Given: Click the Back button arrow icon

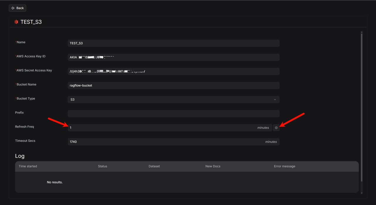Looking at the screenshot, I should [13, 8].
